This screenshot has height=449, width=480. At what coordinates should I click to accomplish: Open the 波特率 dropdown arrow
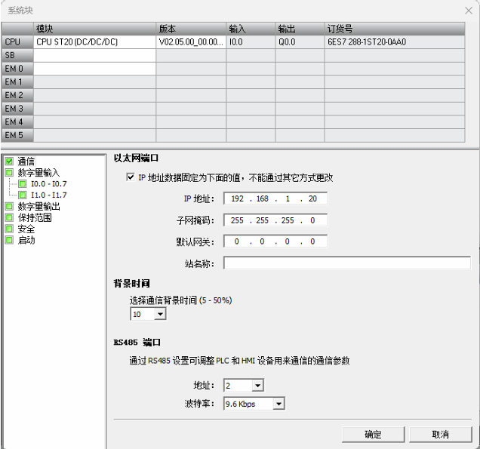(278, 404)
